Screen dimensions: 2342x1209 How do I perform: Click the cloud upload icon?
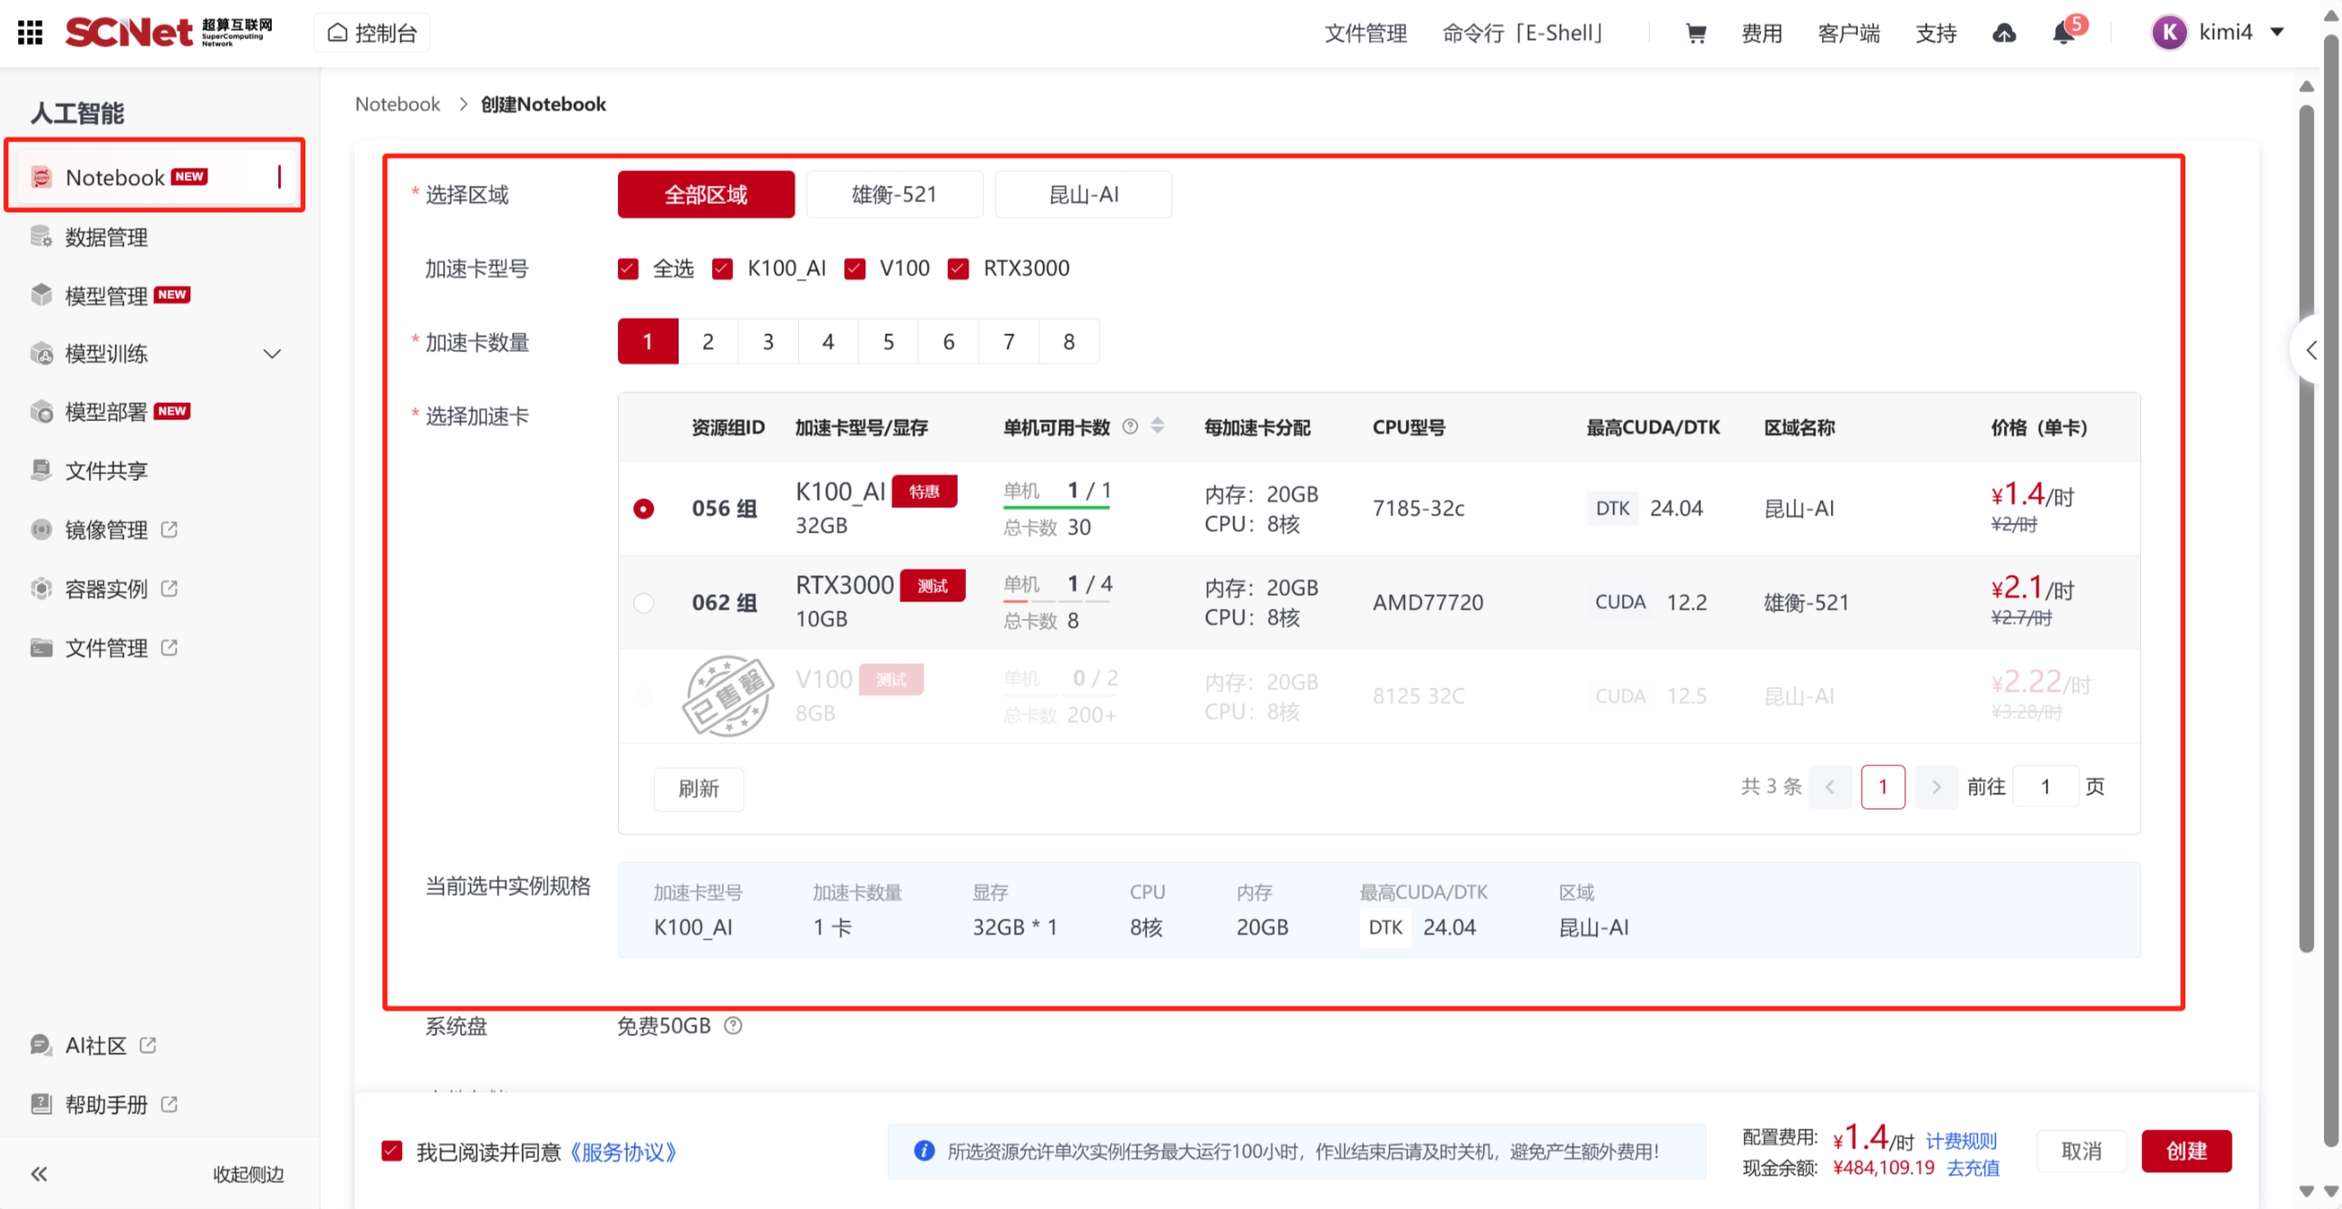coord(2004,34)
